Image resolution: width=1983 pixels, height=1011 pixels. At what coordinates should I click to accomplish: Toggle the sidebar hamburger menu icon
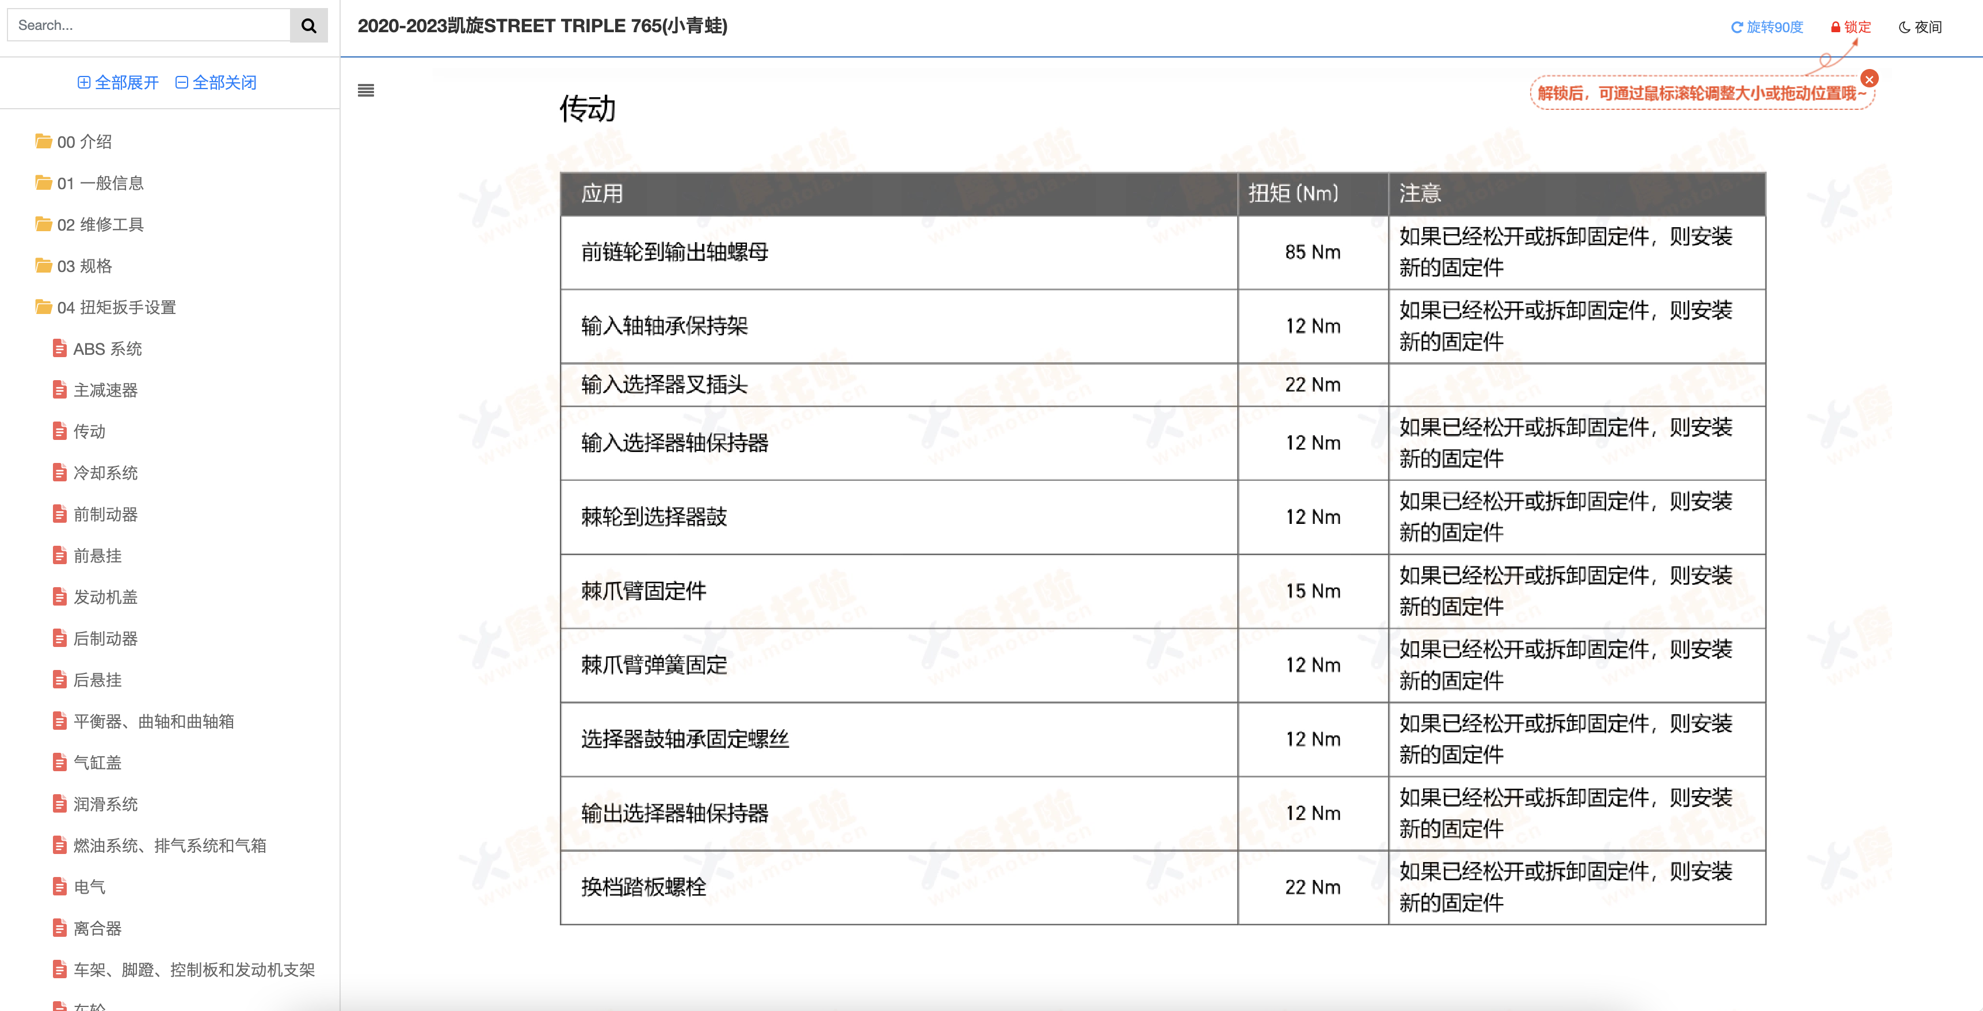point(365,90)
